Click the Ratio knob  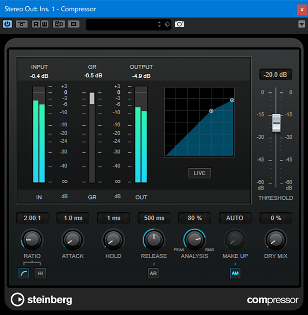32,240
